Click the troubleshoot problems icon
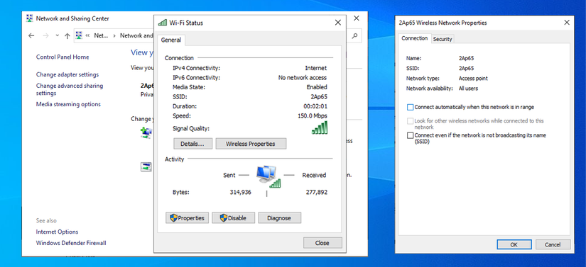The height and width of the screenshot is (267, 586). pyautogui.click(x=146, y=166)
